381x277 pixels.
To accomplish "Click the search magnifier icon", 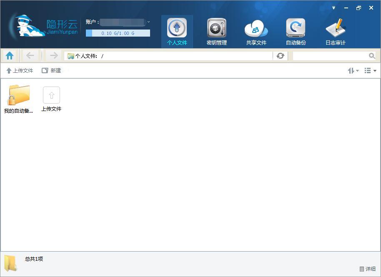I will click(372, 56).
